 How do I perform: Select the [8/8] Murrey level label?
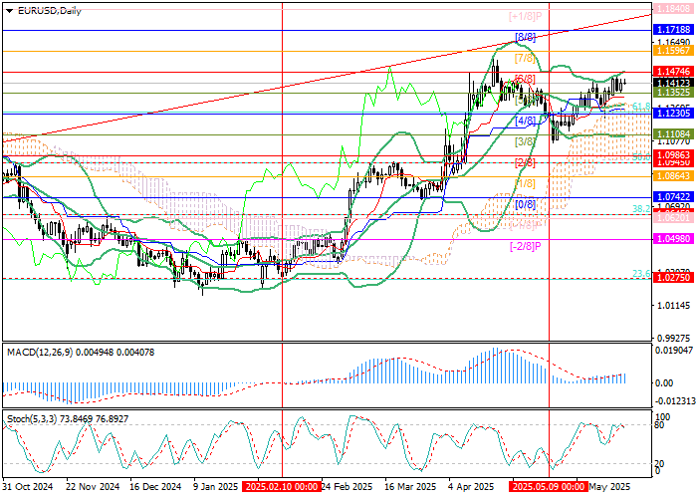(526, 37)
